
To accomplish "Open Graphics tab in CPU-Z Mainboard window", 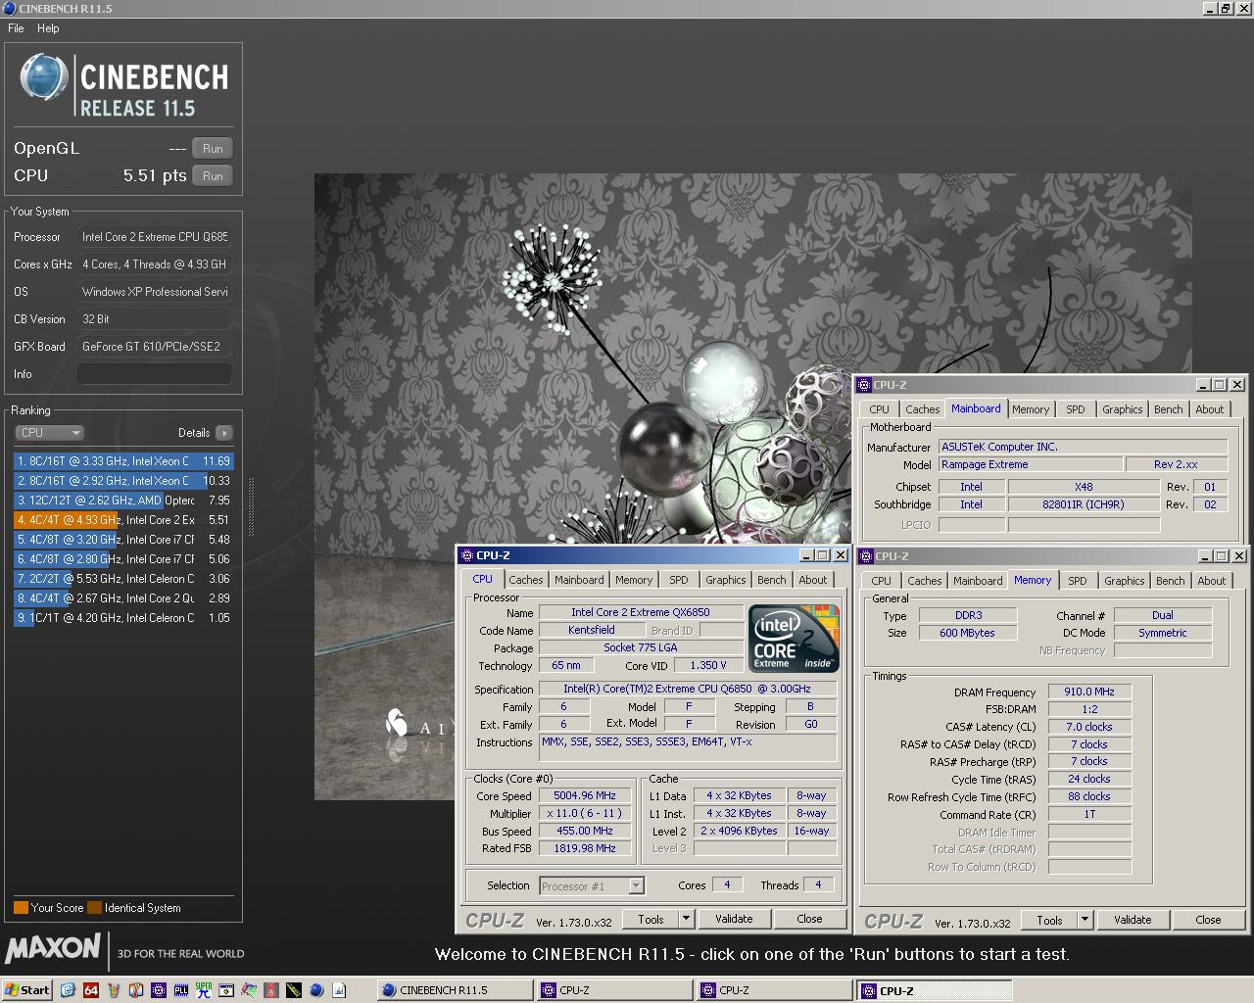I will (1122, 409).
